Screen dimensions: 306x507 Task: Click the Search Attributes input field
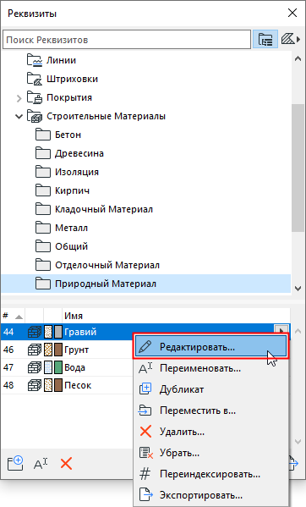point(127,40)
